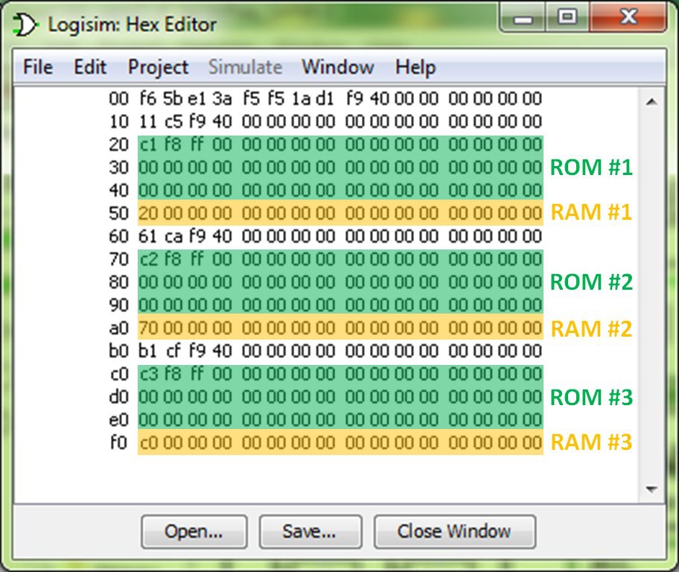Click the address label f0
This screenshot has height=572, width=679.
[x=118, y=443]
